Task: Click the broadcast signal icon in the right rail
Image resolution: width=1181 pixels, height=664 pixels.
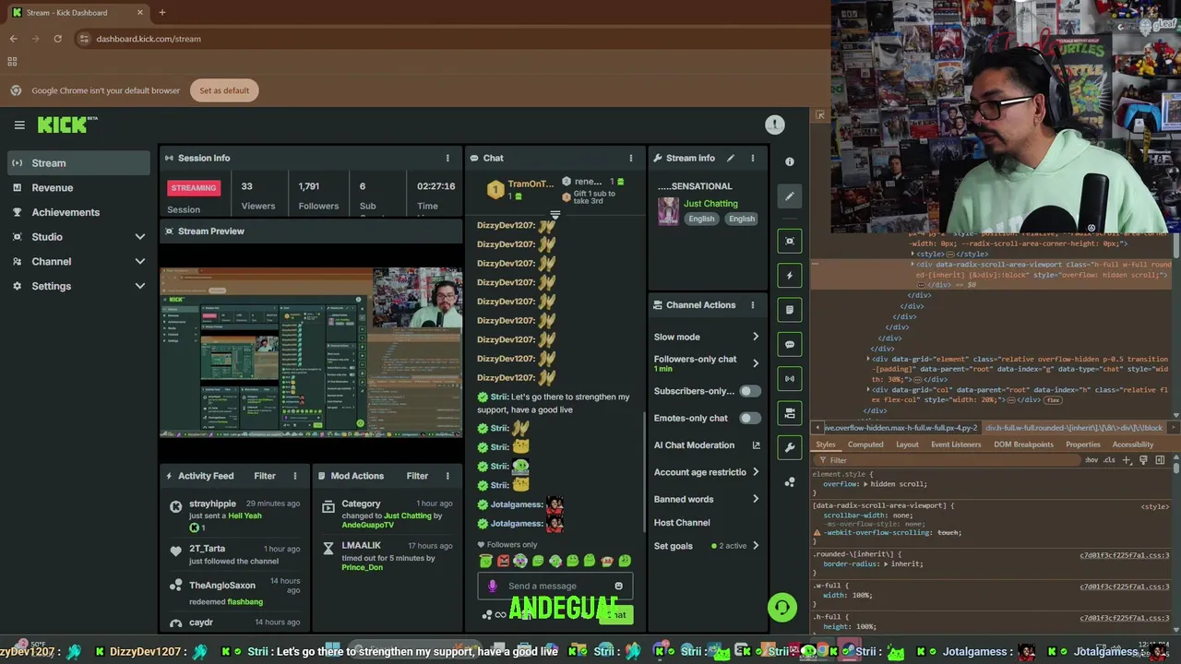Action: (x=790, y=378)
